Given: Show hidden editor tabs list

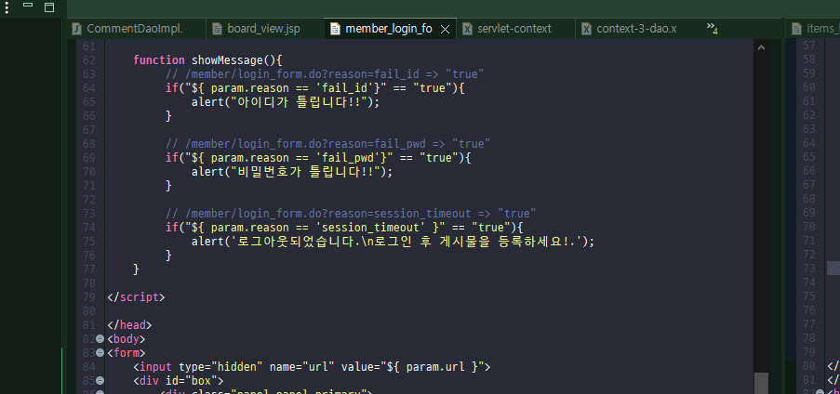Looking at the screenshot, I should click(712, 28).
